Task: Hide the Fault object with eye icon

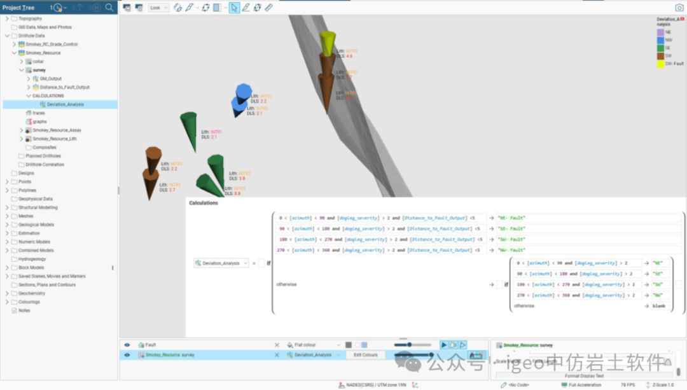Action: (x=127, y=345)
